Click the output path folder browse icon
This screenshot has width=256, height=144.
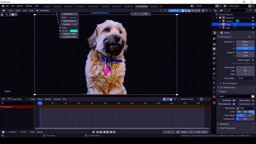[x=253, y=96]
